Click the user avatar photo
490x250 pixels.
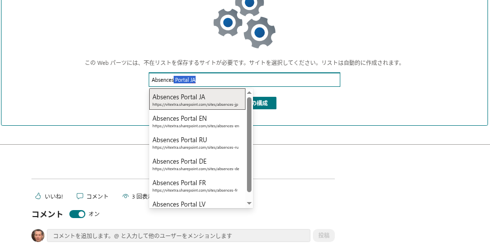tap(38, 236)
